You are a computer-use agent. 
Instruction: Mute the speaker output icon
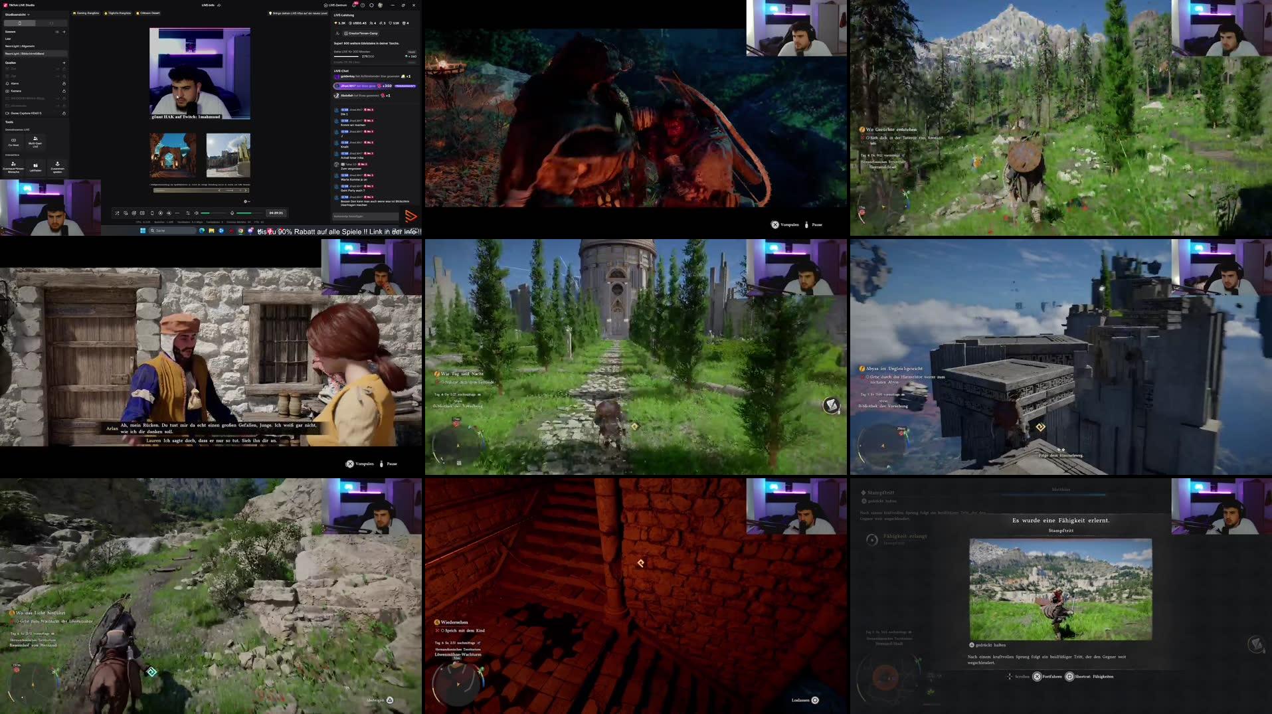[x=196, y=213]
